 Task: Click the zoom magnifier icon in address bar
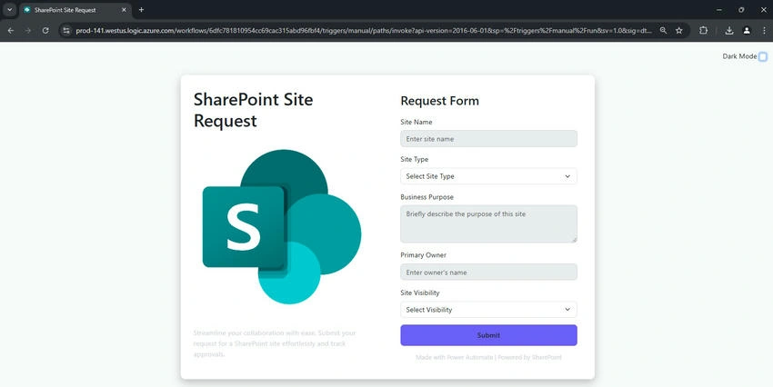[663, 31]
